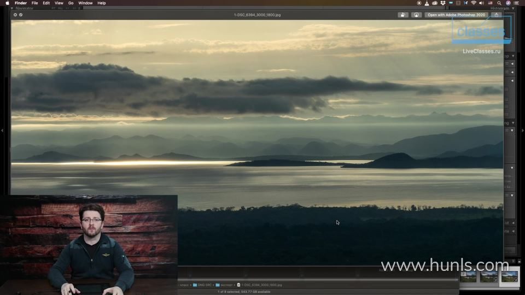
Task: Click the Creative Cloud menu bar icon
Action: [434, 3]
